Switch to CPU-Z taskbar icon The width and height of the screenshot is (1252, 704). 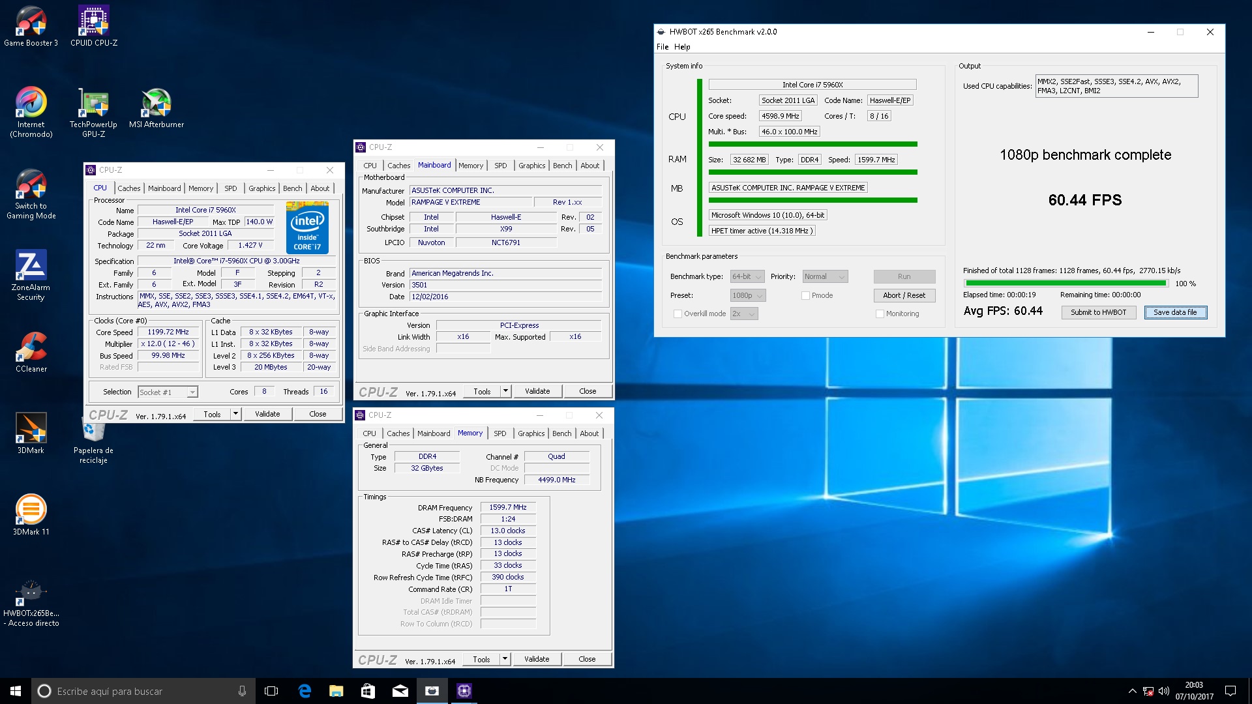tap(464, 691)
